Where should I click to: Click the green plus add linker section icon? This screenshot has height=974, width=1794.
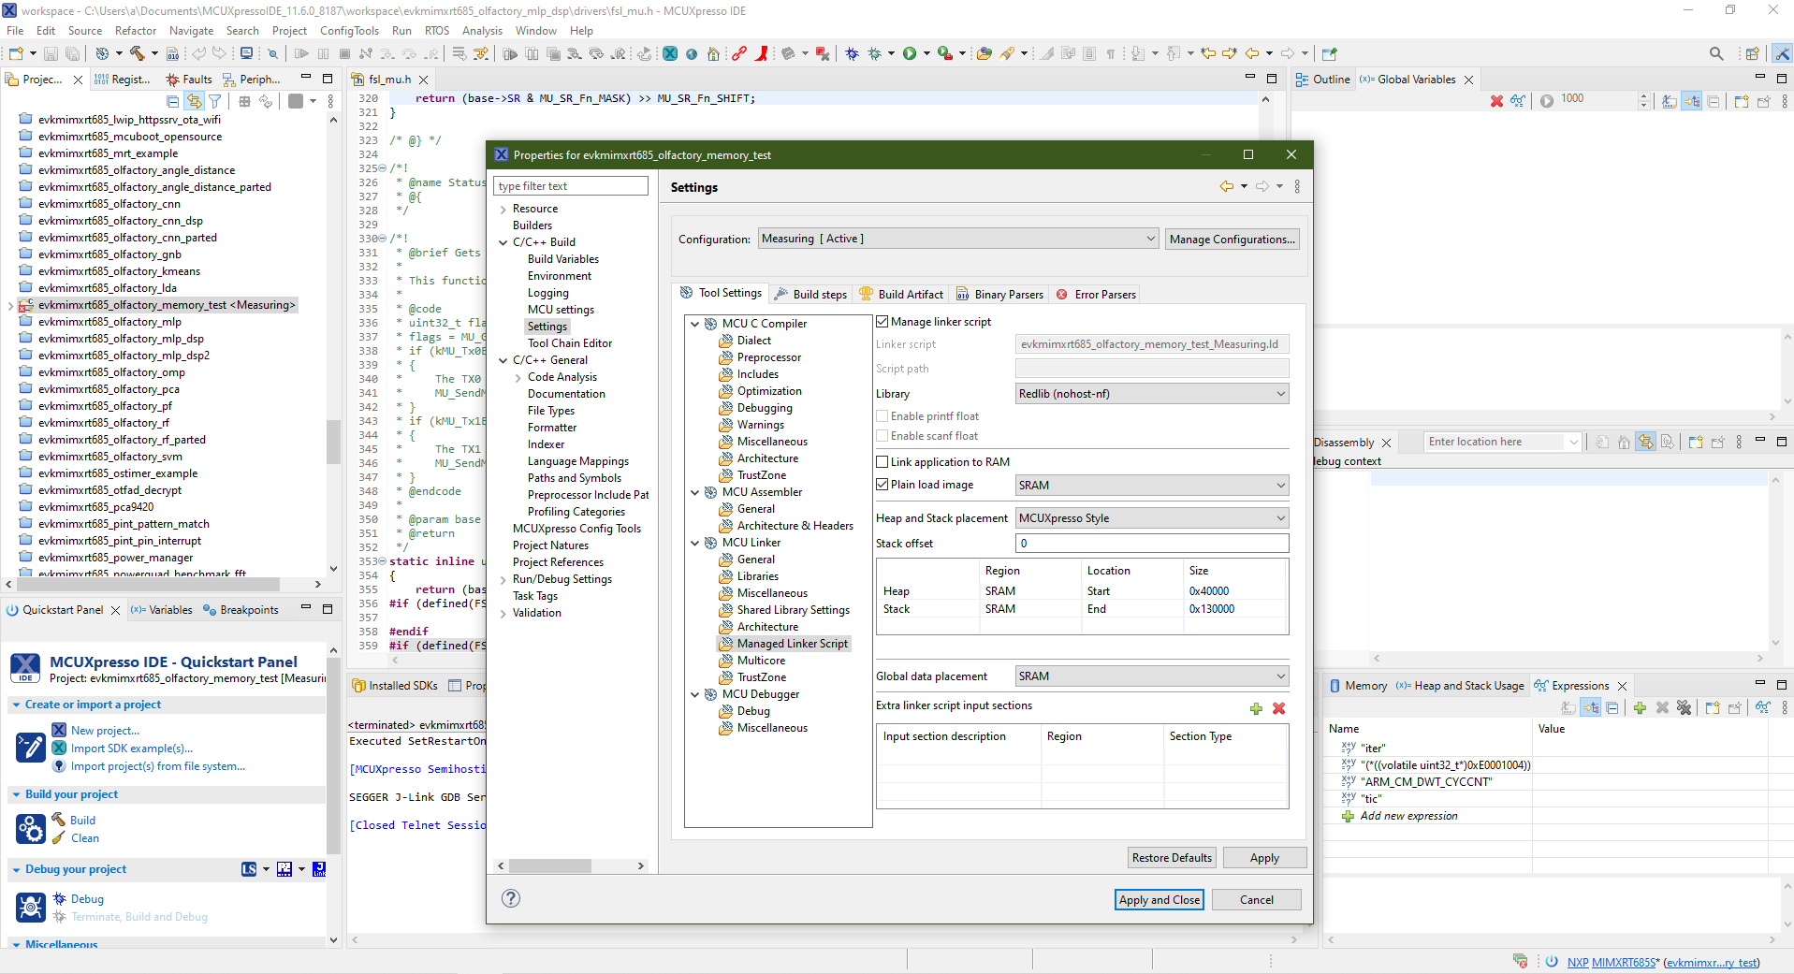point(1256,709)
